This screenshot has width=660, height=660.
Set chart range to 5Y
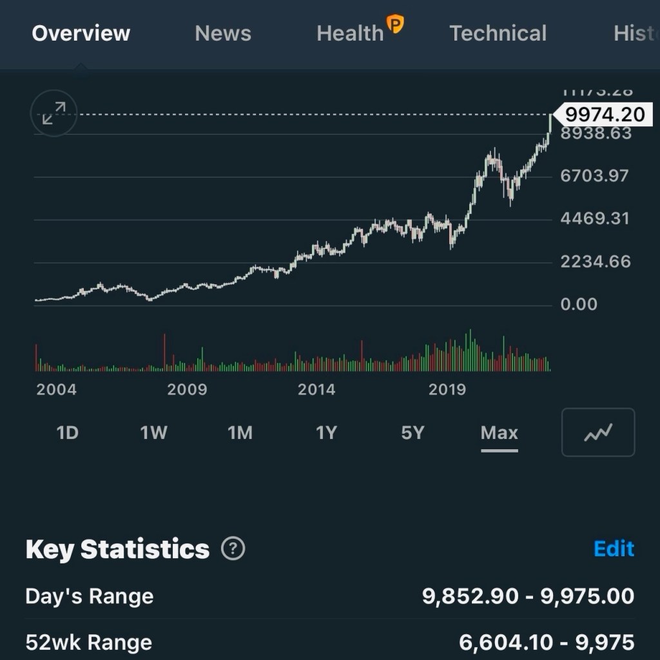pyautogui.click(x=413, y=432)
